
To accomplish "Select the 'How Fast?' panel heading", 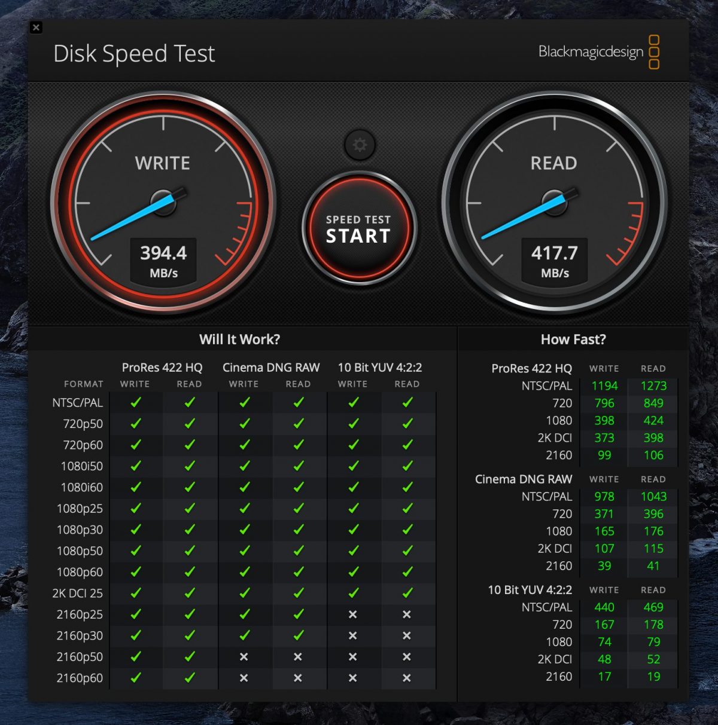I will tap(573, 339).
